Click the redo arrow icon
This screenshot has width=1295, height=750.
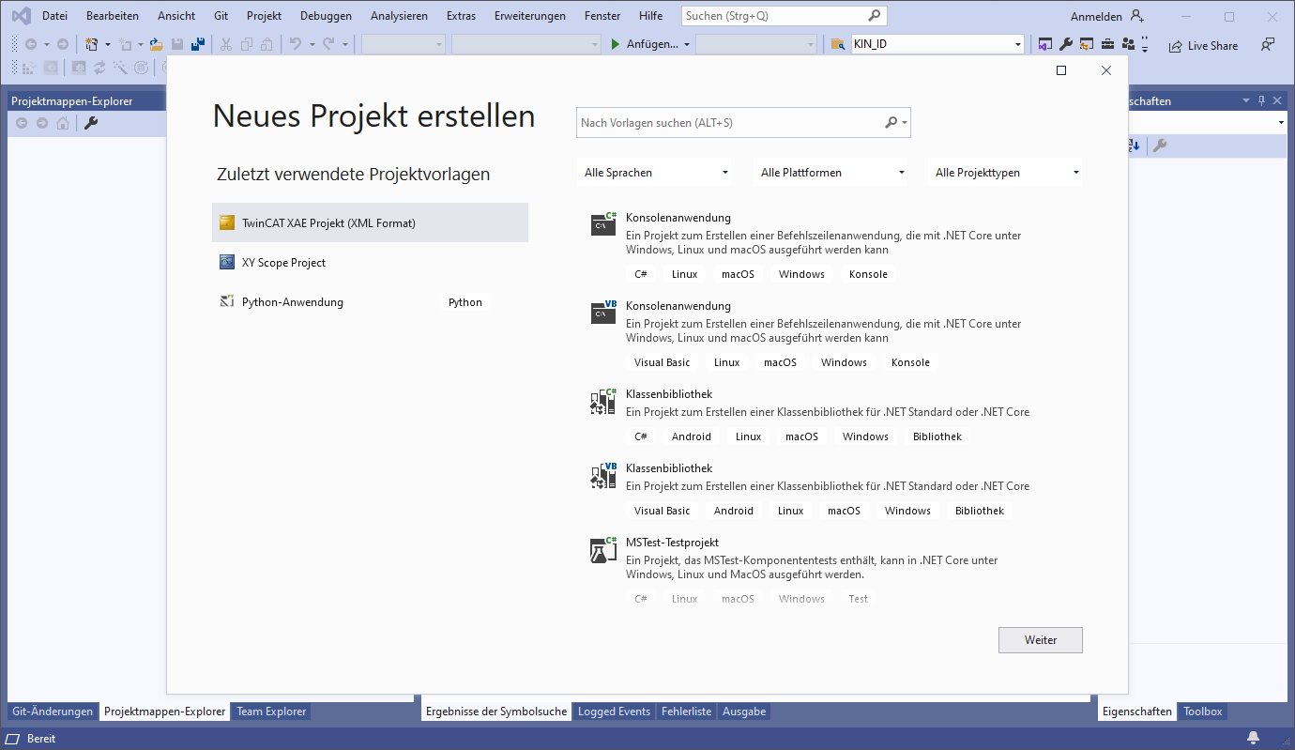329,44
